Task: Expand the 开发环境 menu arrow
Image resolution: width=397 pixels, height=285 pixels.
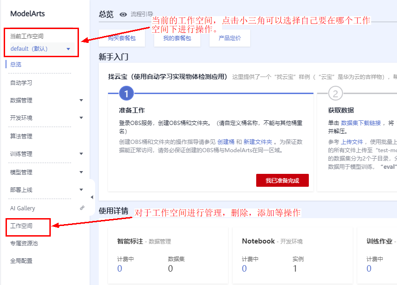Action: click(81, 118)
